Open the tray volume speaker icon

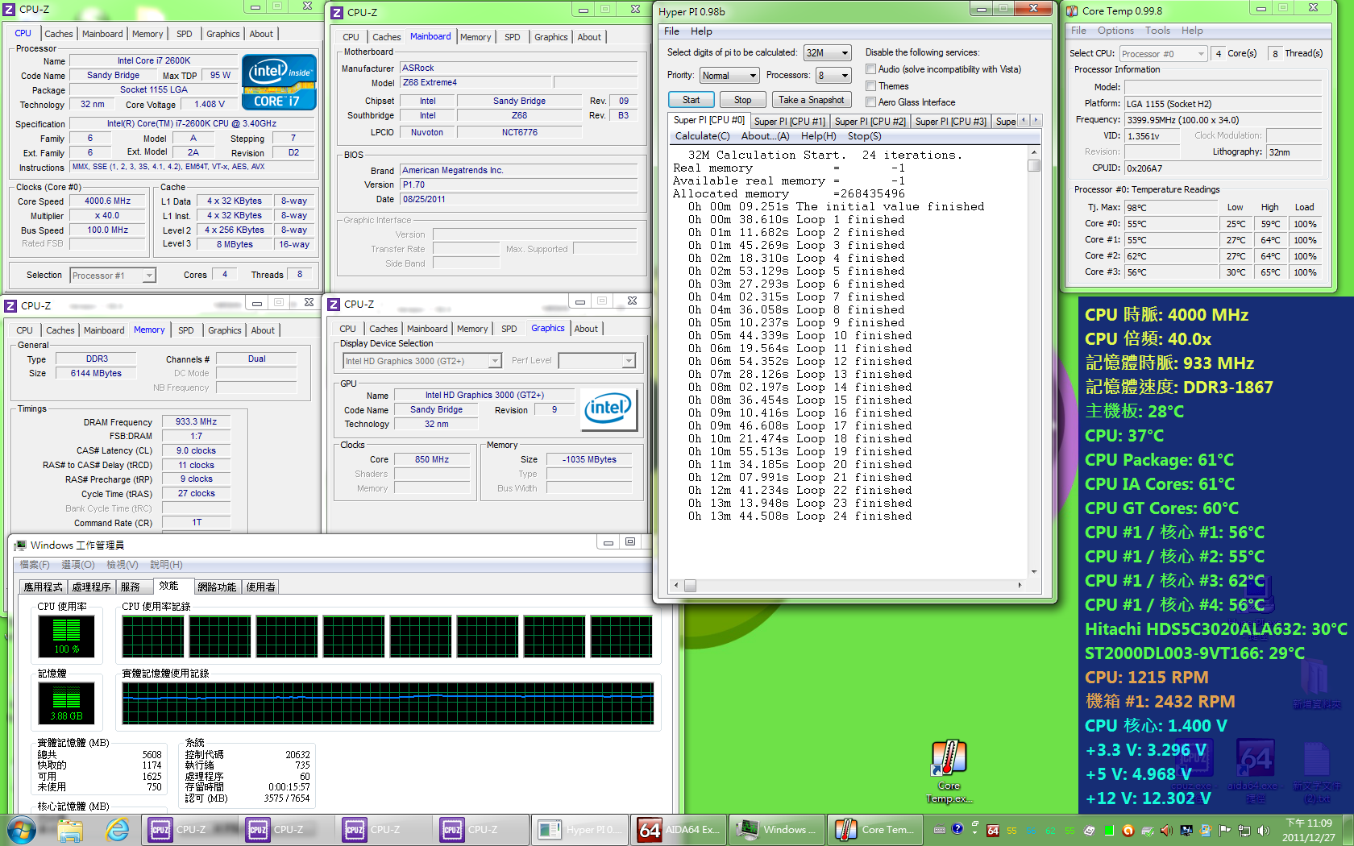point(1264,830)
